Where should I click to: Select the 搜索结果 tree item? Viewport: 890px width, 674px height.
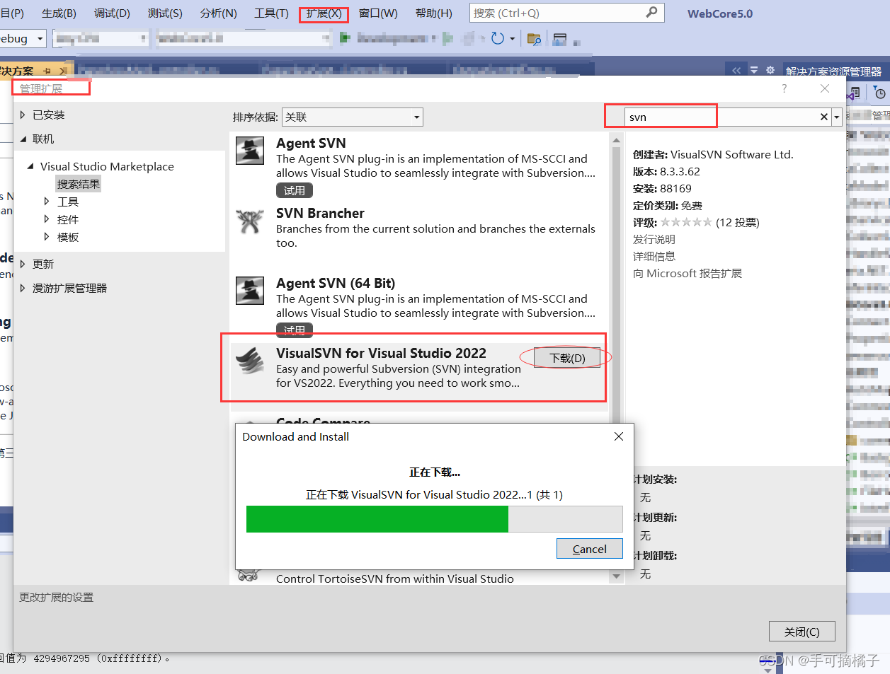click(x=79, y=184)
